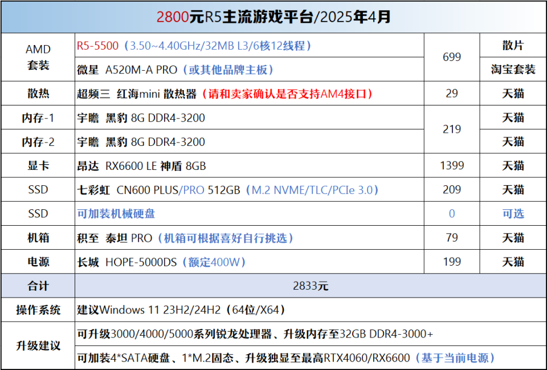Click 天猫 in the 机箱 row

coord(513,238)
